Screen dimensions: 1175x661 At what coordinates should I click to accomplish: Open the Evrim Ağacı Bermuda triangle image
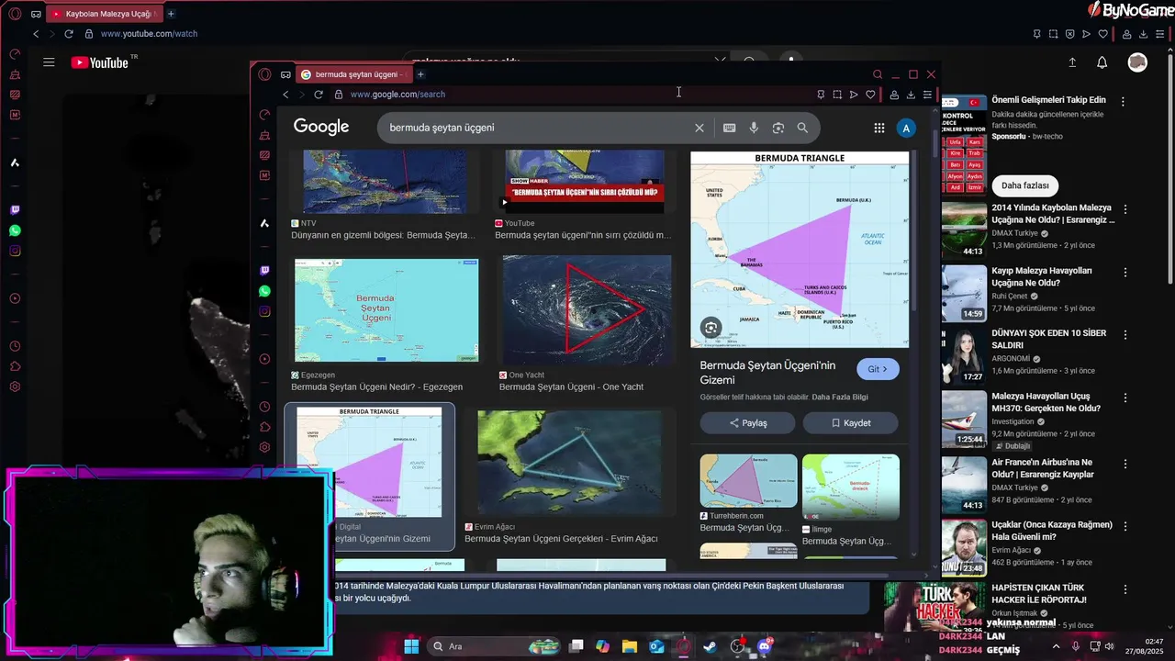(x=569, y=463)
